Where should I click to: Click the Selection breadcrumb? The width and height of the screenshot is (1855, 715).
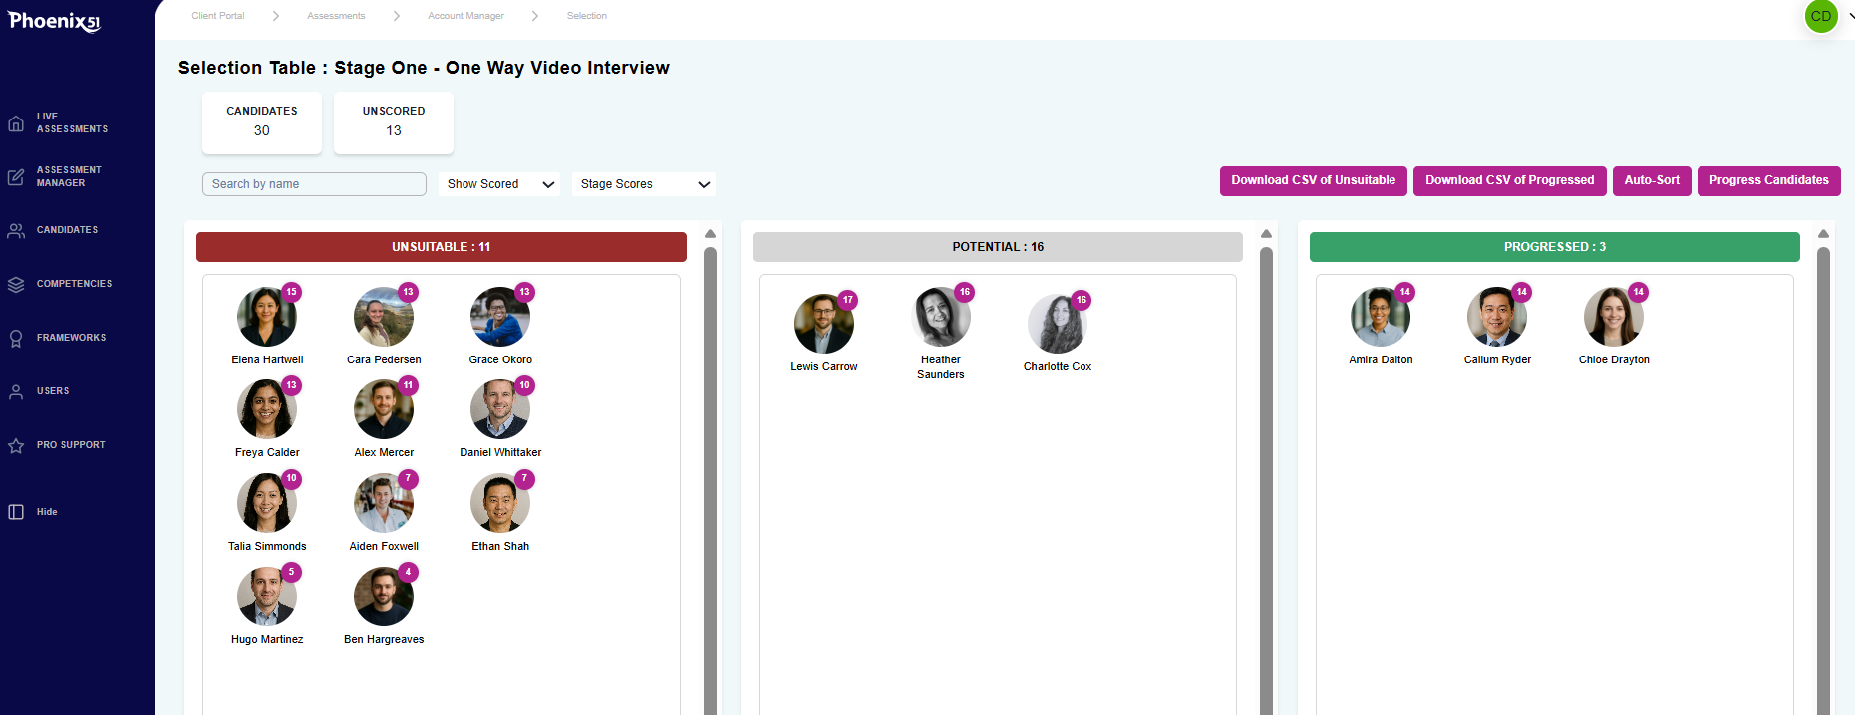point(587,16)
